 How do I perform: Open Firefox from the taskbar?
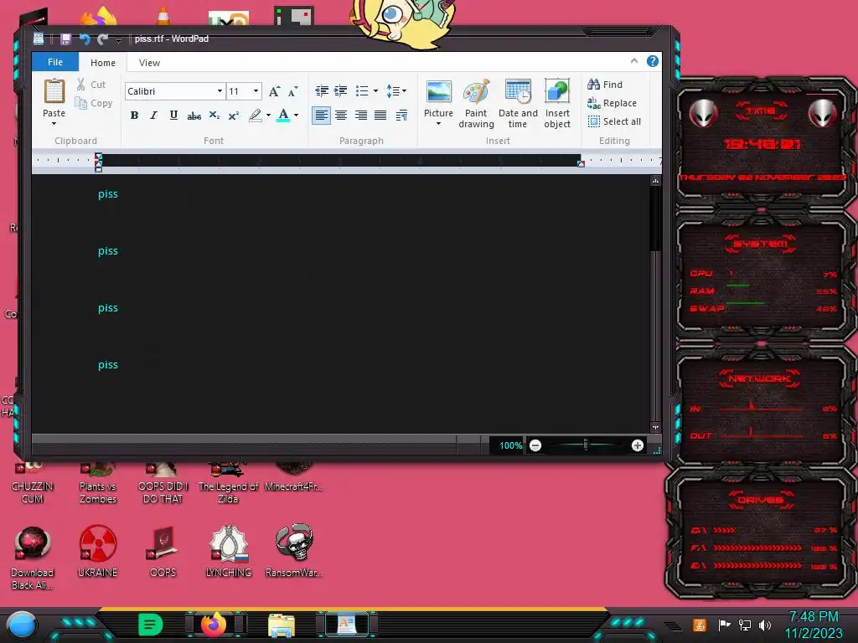214,625
